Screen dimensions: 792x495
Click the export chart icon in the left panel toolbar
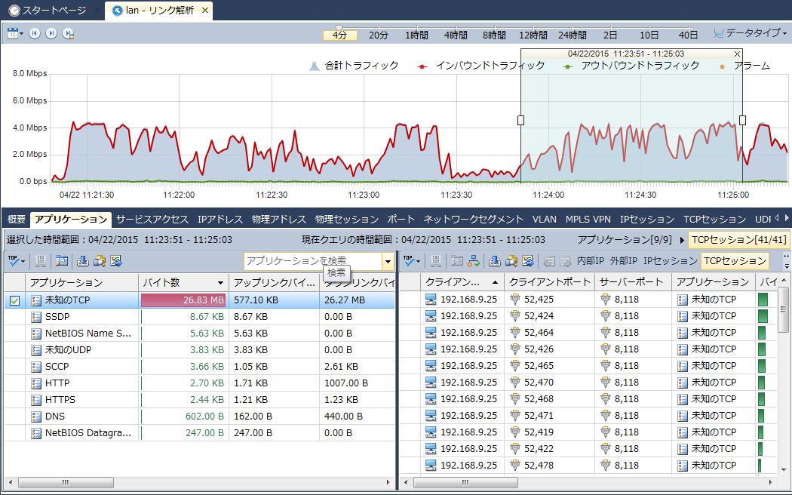116,261
